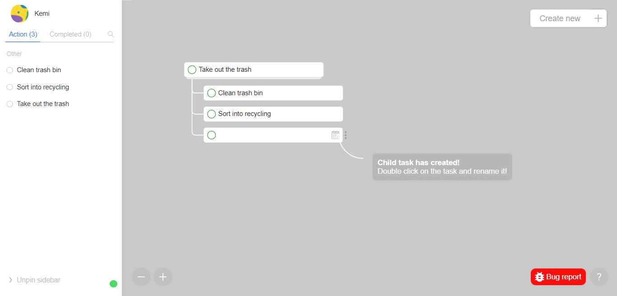Open the calendar icon on new child task
Screen dimensions: 617x296
335,135
